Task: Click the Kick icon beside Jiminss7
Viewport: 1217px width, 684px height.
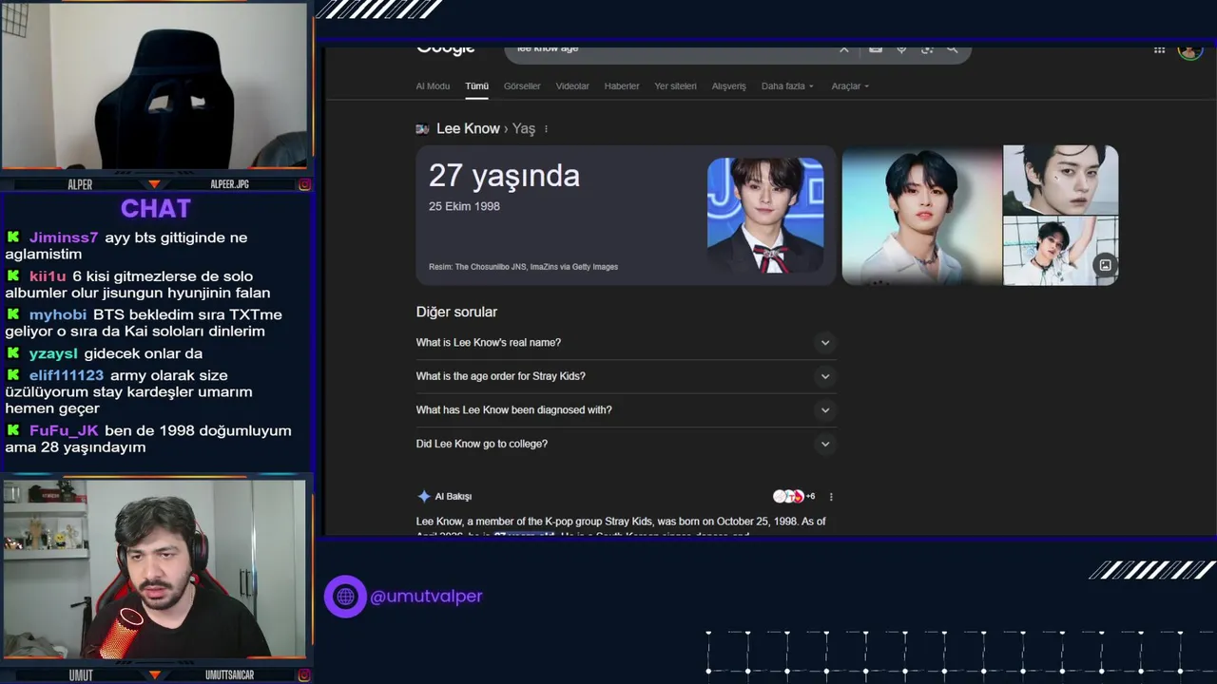Action: coord(13,237)
